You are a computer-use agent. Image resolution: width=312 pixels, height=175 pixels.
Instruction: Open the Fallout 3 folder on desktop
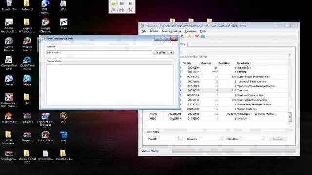click(x=27, y=5)
